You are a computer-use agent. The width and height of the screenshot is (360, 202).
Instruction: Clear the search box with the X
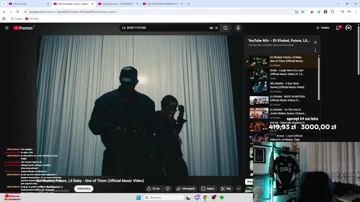(217, 28)
